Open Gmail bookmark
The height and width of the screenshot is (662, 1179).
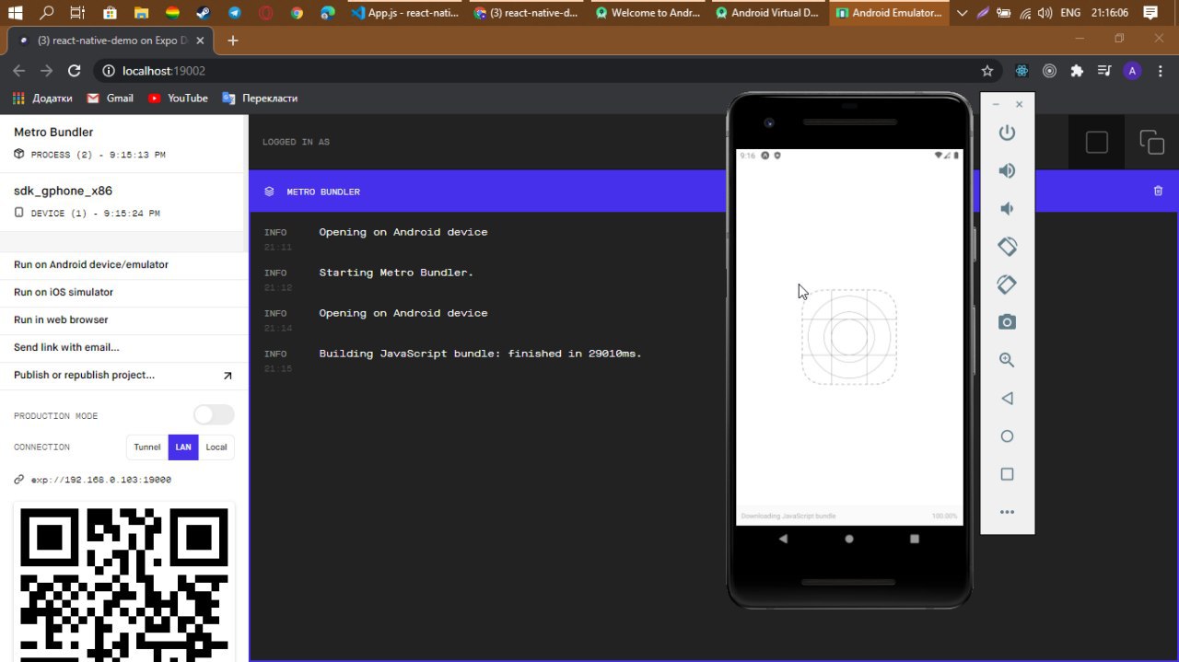[x=110, y=98]
